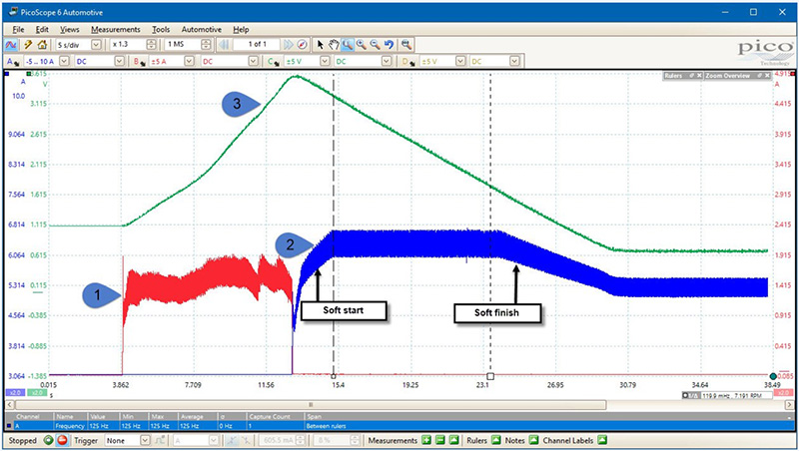Image resolution: width=799 pixels, height=451 pixels.
Task: Add a measurement with the plus icon
Action: (x=426, y=440)
